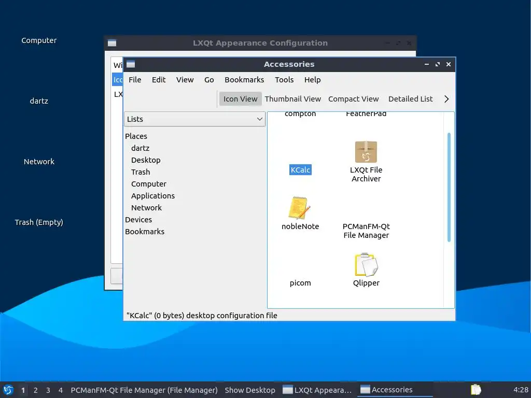
Task: Select the compton item
Action: click(x=300, y=114)
